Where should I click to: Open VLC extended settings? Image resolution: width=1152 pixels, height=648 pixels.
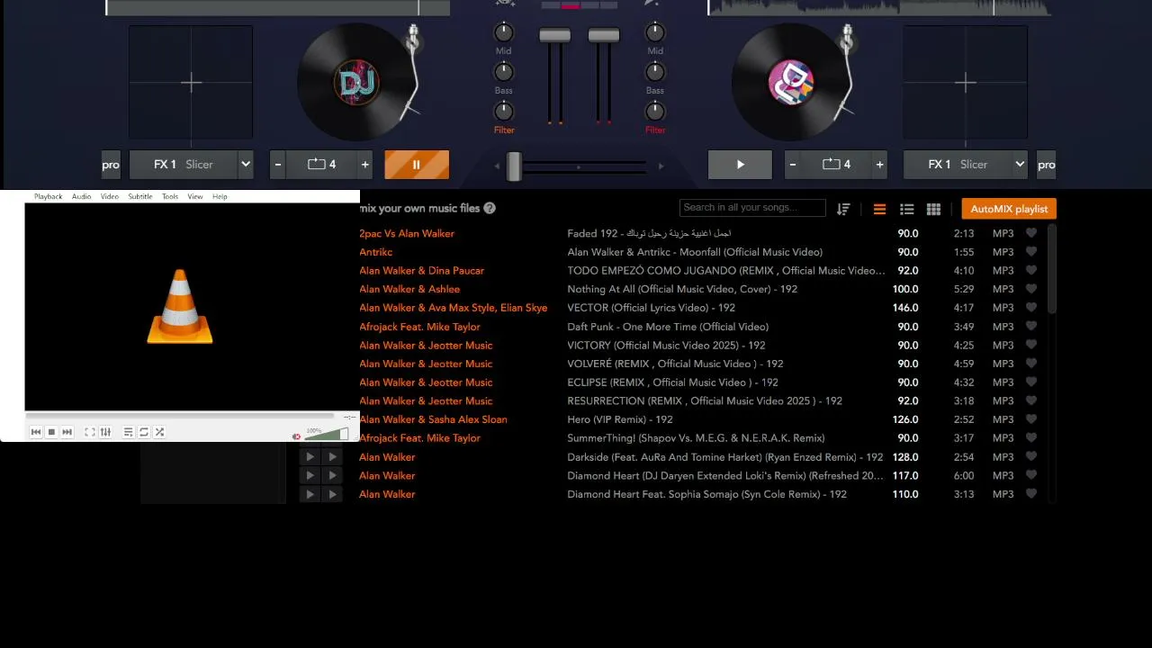pos(105,432)
